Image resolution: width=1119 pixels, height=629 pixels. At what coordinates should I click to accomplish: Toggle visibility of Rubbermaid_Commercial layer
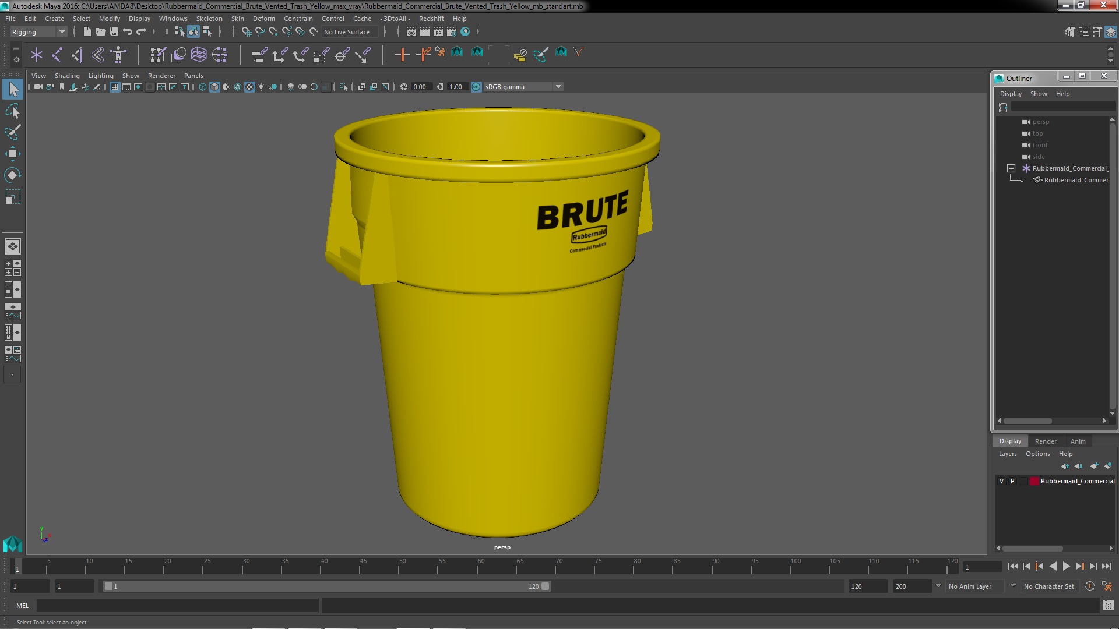(x=1001, y=480)
